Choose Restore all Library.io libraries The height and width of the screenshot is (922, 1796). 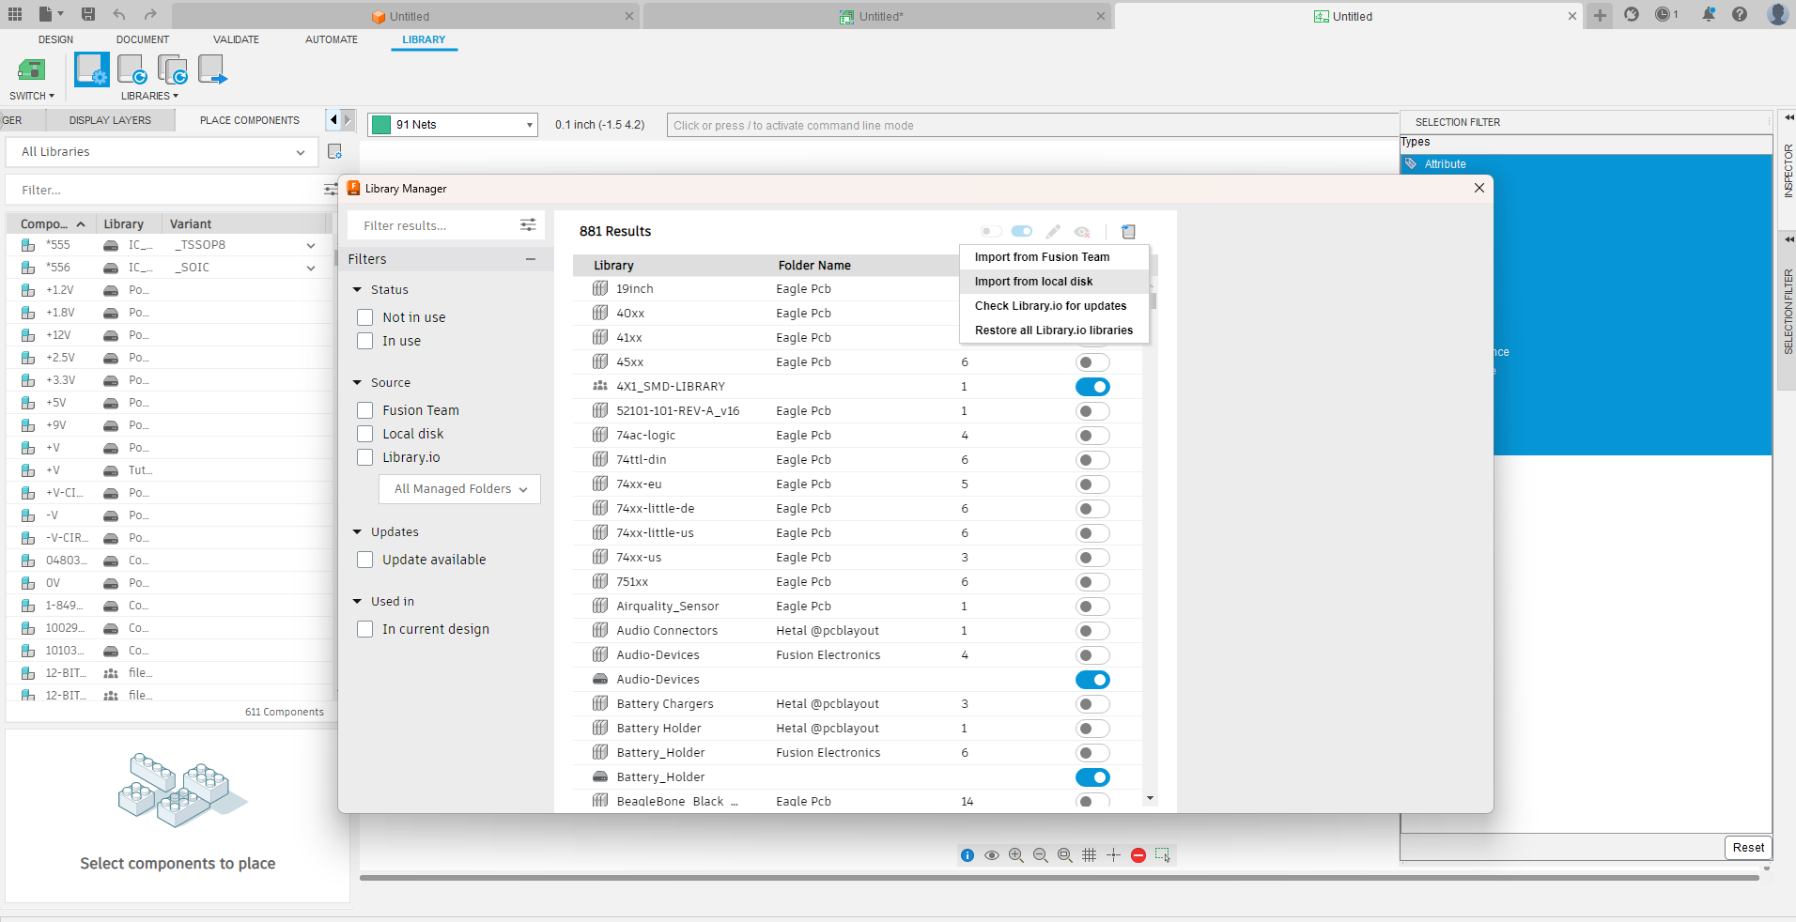click(x=1054, y=330)
